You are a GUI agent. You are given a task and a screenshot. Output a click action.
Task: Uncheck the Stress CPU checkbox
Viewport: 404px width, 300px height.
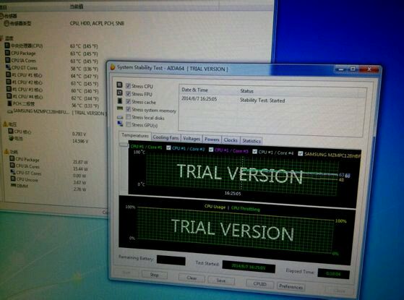[x=128, y=85]
